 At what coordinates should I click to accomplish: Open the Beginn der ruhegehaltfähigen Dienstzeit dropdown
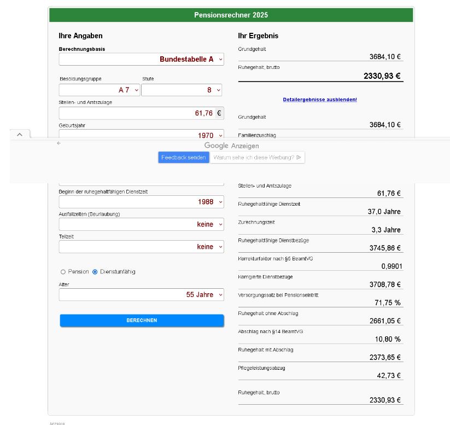141,202
